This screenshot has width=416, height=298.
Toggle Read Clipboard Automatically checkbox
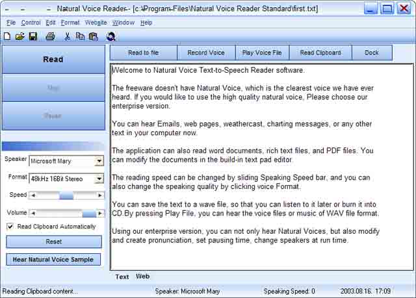click(10, 227)
